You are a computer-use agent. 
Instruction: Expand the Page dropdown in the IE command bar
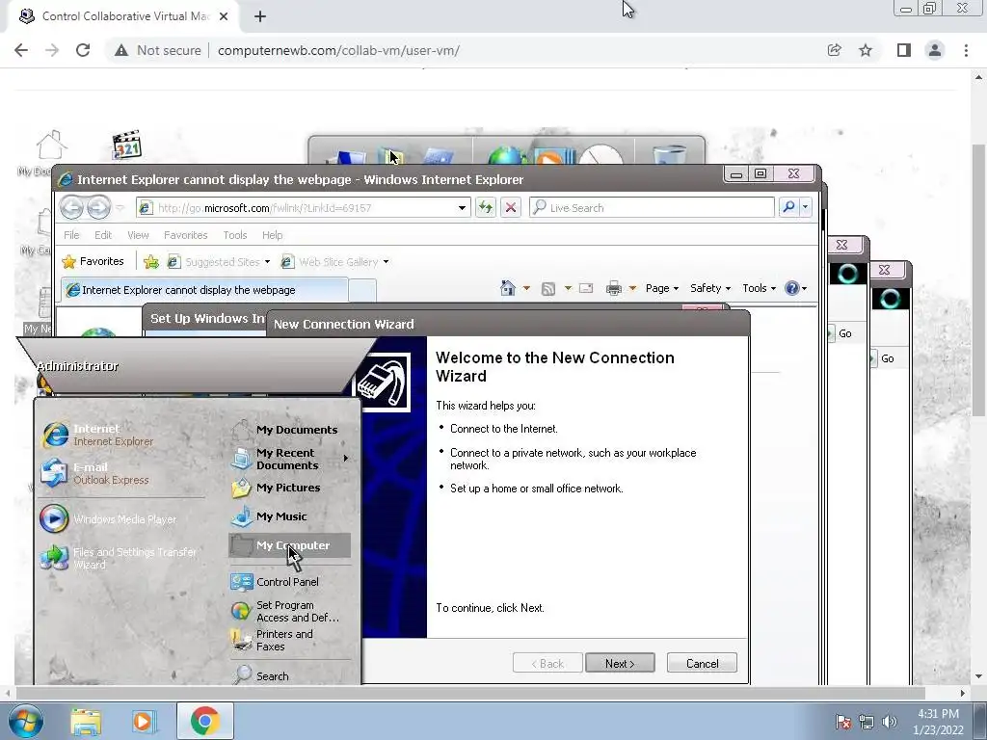click(662, 288)
